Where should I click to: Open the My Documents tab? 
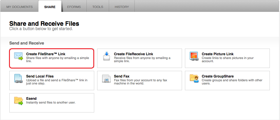coord(19,7)
